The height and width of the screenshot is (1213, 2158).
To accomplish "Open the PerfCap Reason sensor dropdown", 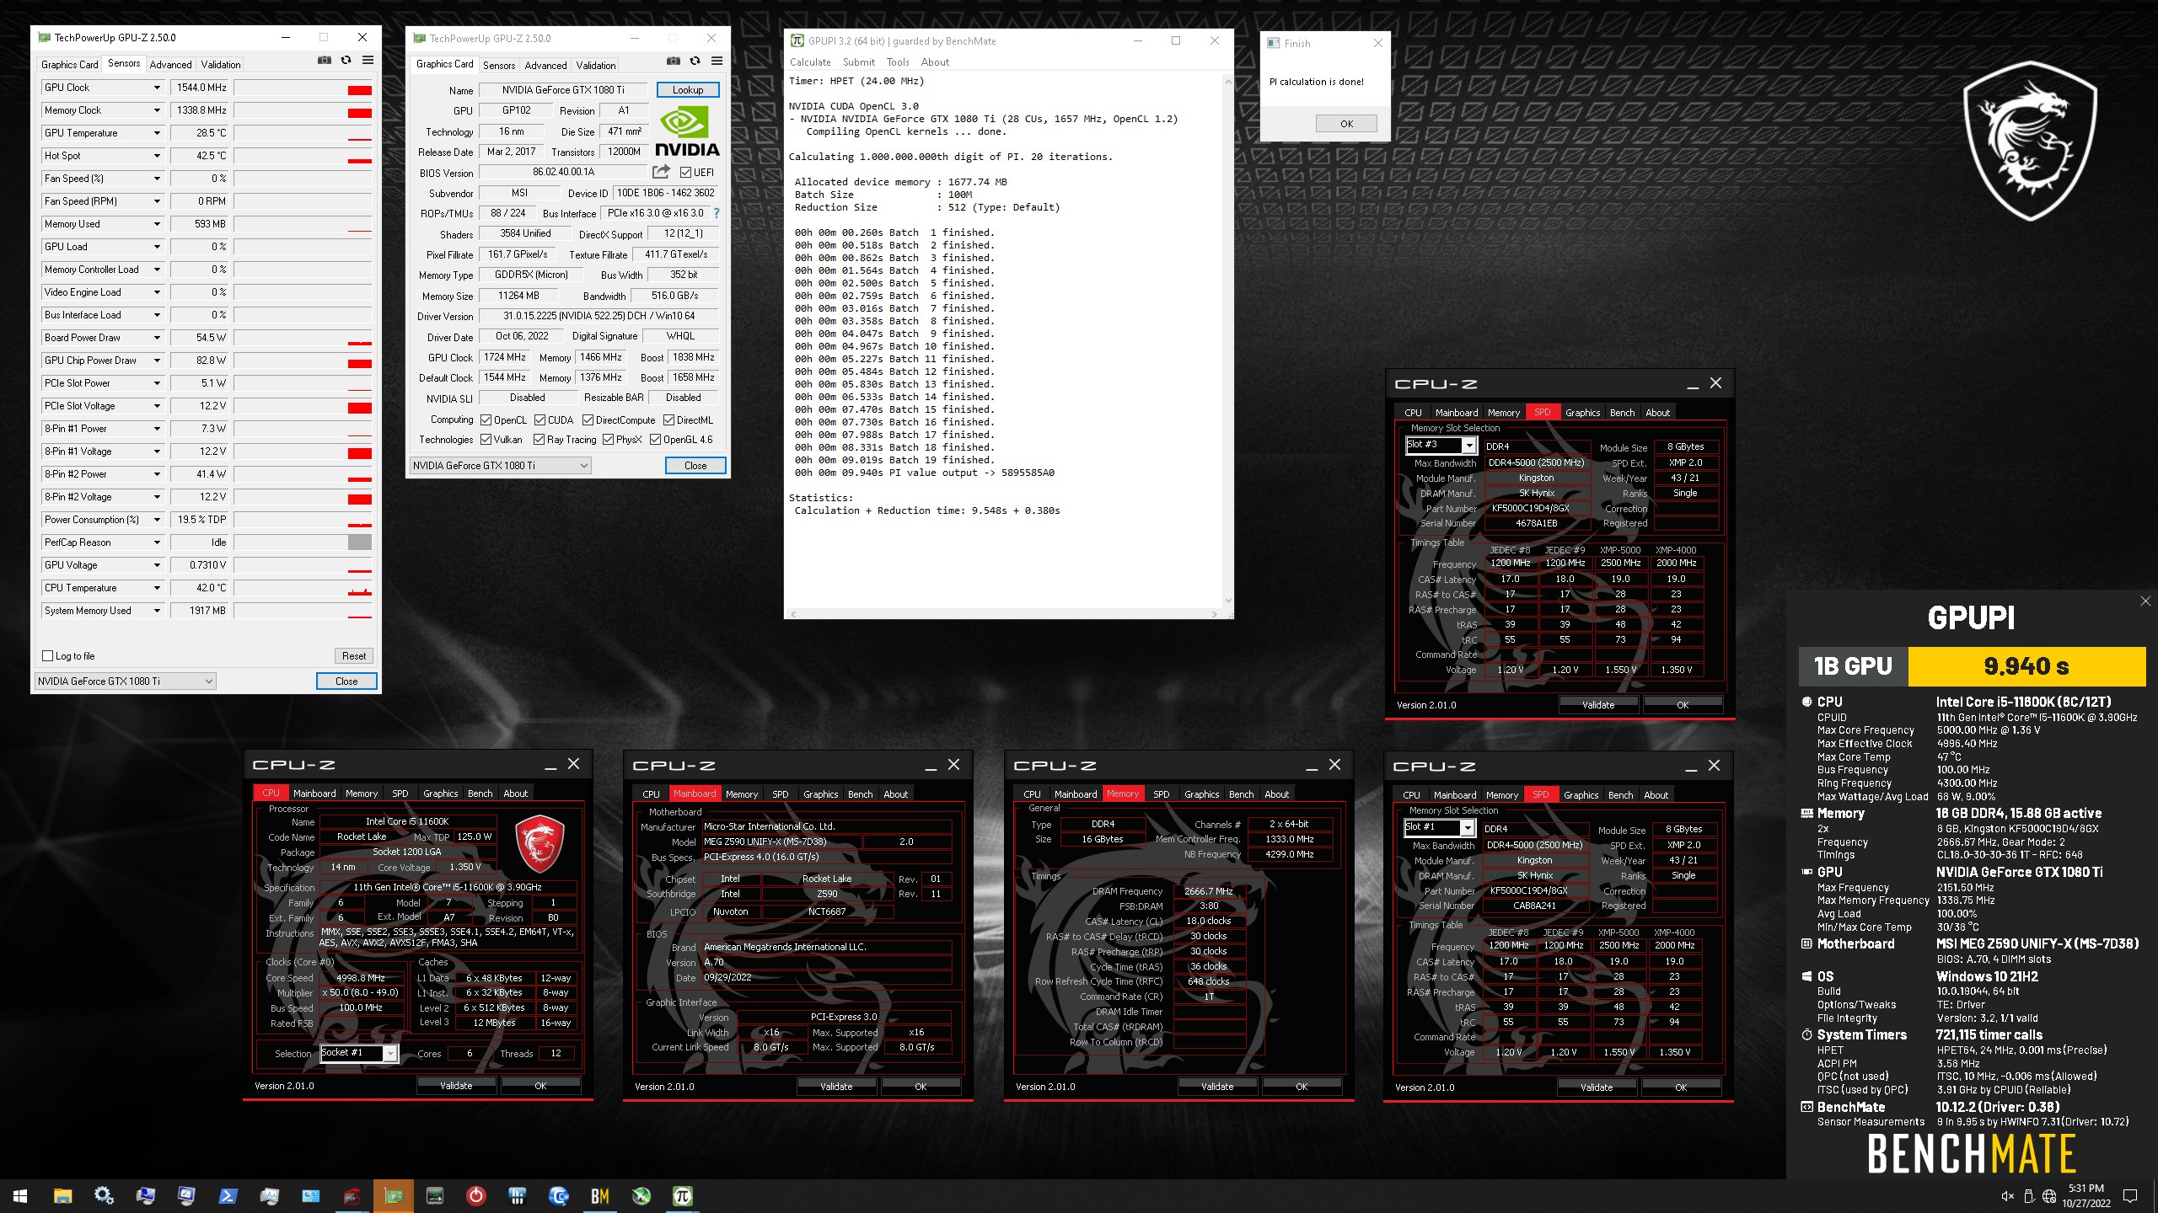I will coord(156,542).
